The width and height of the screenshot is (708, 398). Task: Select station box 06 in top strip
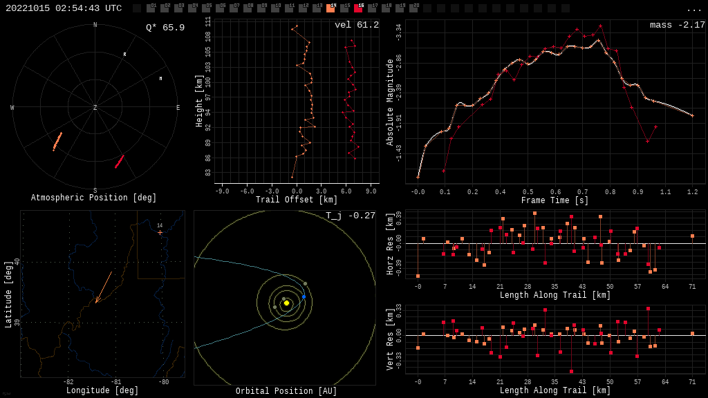tap(220, 8)
